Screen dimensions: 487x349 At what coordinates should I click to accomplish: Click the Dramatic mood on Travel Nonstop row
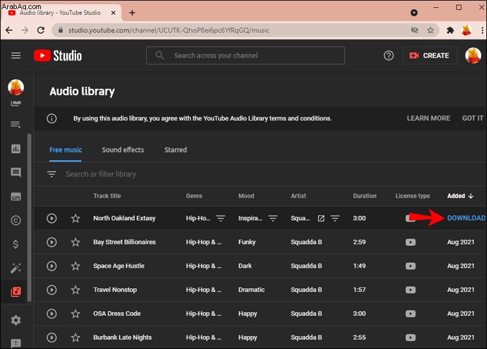coord(251,290)
